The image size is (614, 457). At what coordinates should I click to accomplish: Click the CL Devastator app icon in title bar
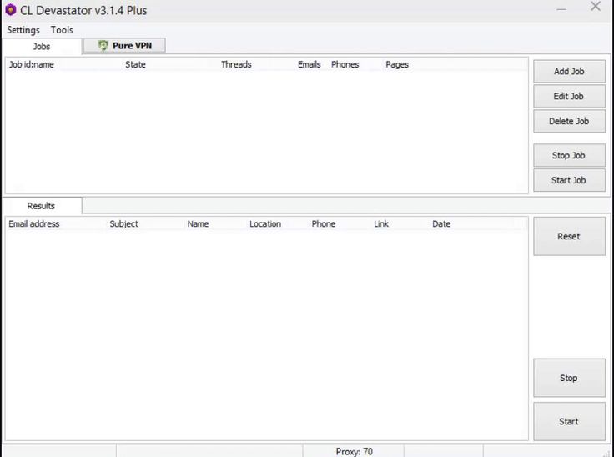pos(11,10)
